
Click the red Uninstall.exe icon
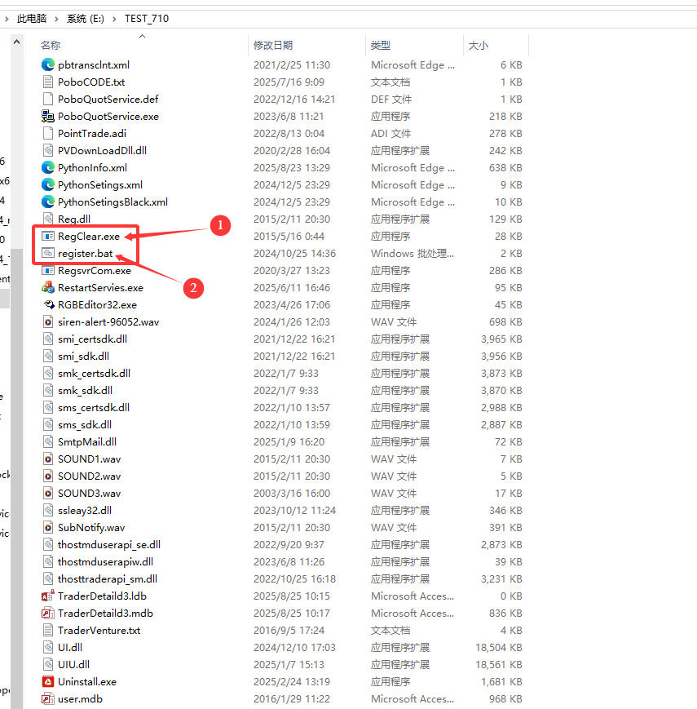pos(48,682)
